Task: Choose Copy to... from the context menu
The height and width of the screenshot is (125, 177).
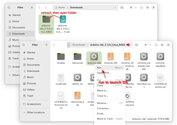Action: tap(109, 96)
